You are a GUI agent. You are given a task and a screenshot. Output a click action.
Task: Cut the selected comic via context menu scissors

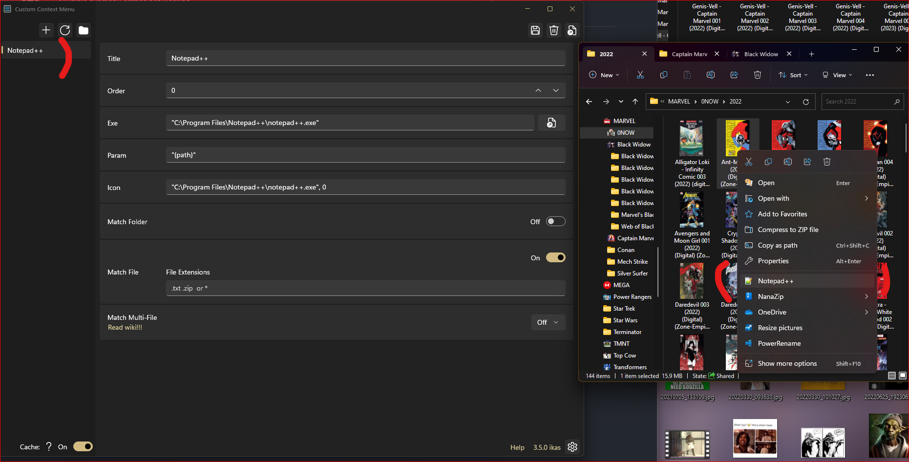(749, 161)
